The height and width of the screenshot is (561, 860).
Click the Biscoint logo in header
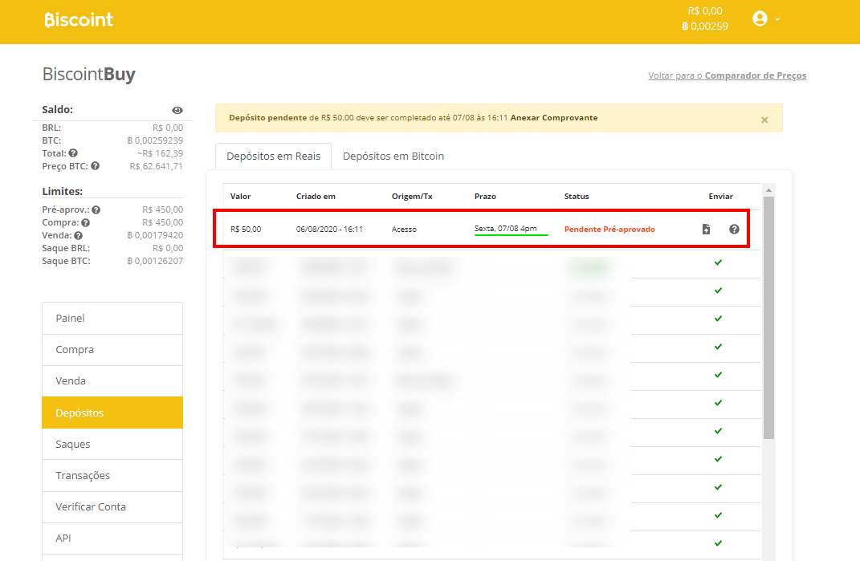click(79, 20)
